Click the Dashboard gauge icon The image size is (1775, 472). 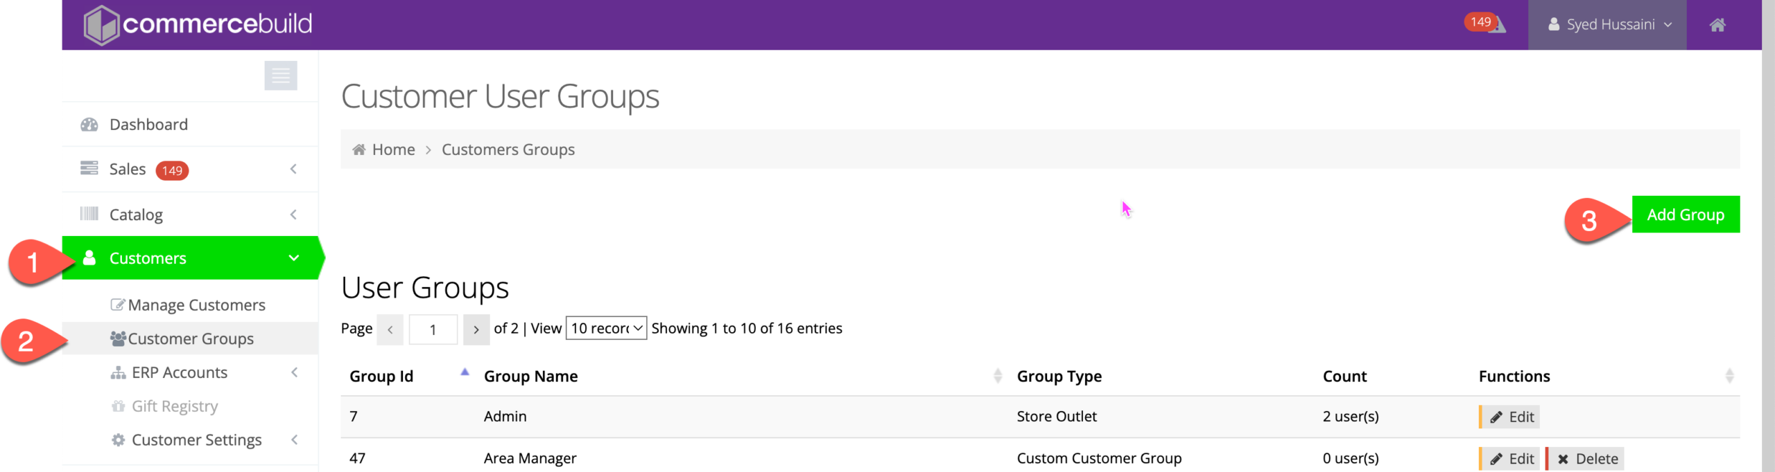(89, 125)
